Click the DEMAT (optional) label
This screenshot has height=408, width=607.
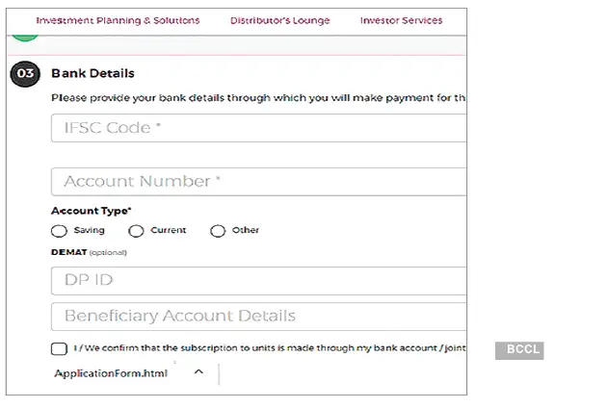tap(89, 252)
